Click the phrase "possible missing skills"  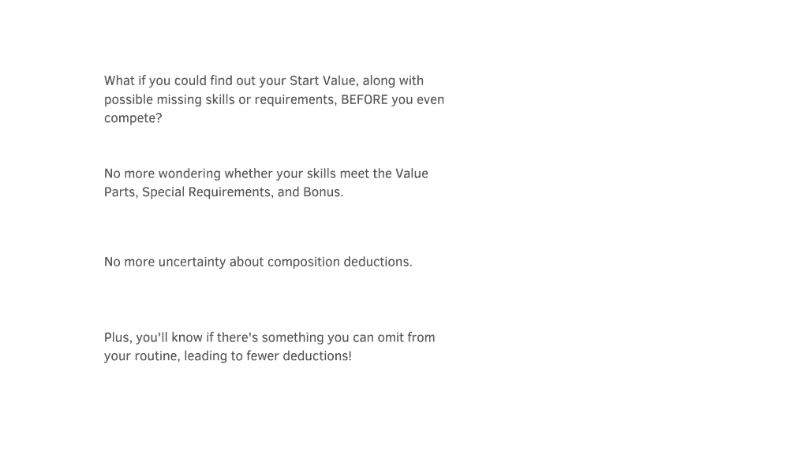[x=169, y=100]
